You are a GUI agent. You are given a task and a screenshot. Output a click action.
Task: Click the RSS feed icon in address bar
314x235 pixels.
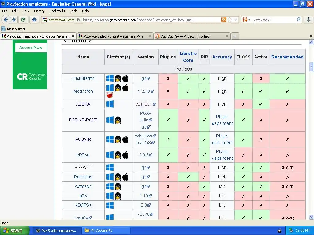coord(224,20)
